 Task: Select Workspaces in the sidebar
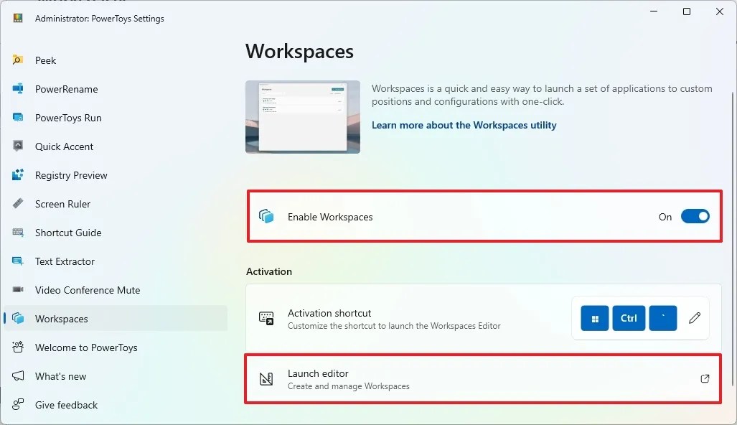point(61,319)
